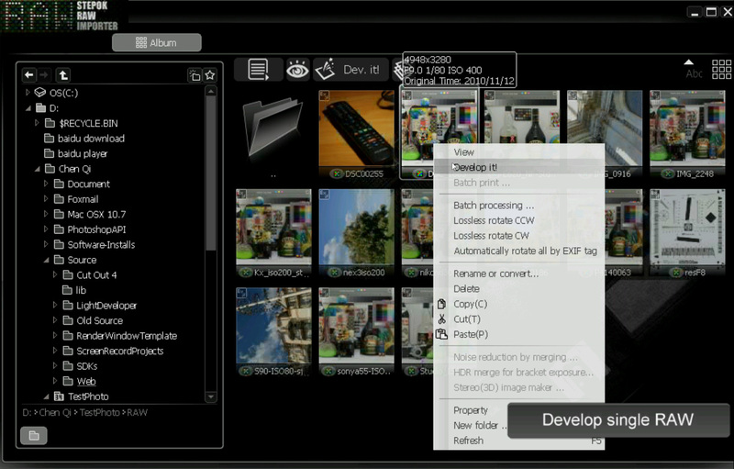Image resolution: width=734 pixels, height=469 pixels.
Task: Open the list/details document icon in toolbar
Action: click(258, 70)
